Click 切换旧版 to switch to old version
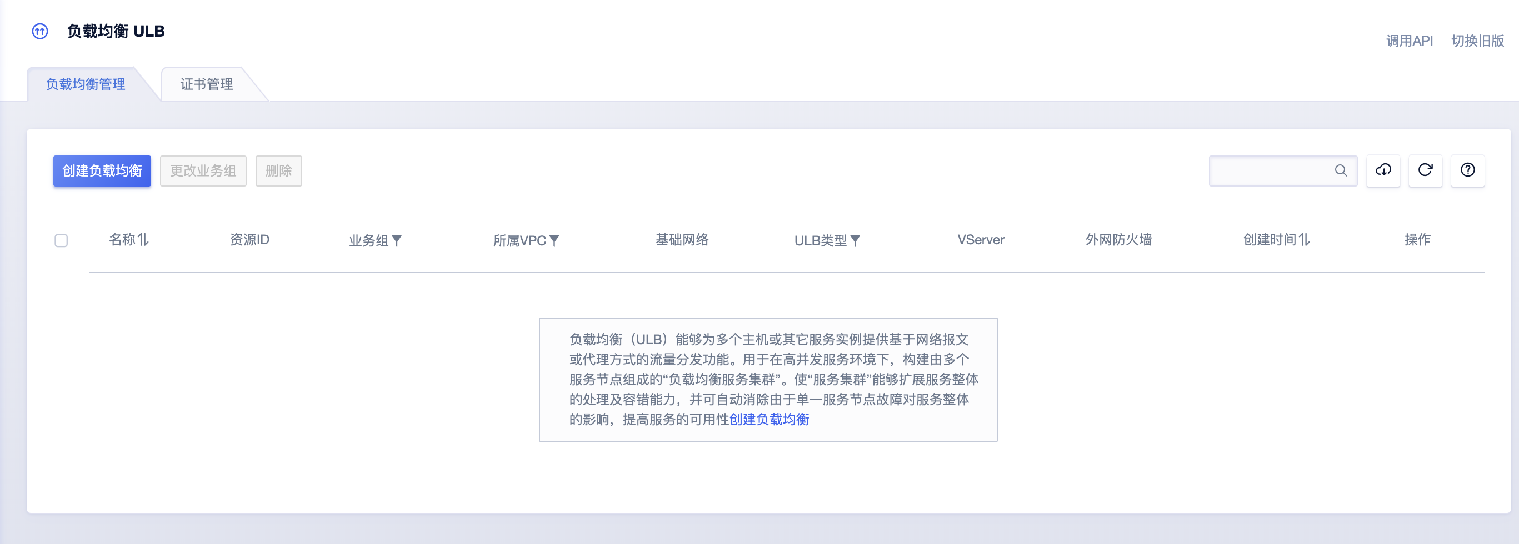1519x544 pixels. [x=1477, y=41]
